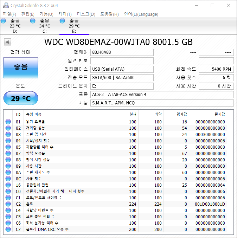The height and width of the screenshot is (238, 237).
Task: Click the blue status orb for drive C:
Action: [x=33, y=21]
